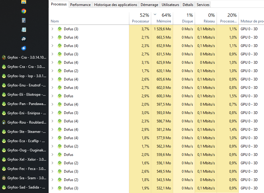Click the Dofus icon on the 577,9 Mo row

(60, 138)
